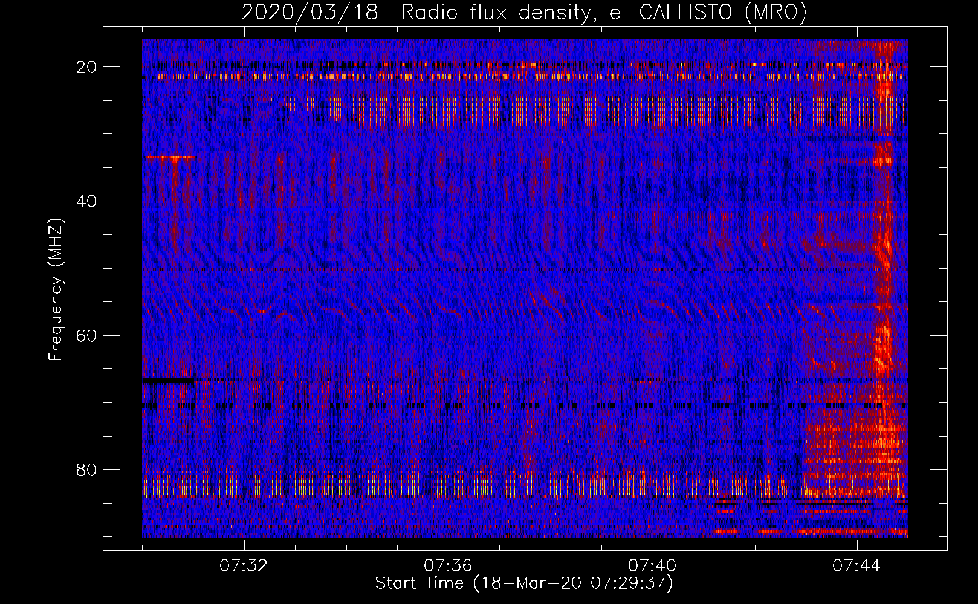The image size is (978, 604).
Task: Click the short red horizontal streak near 34 MHz
Action: (x=170, y=157)
